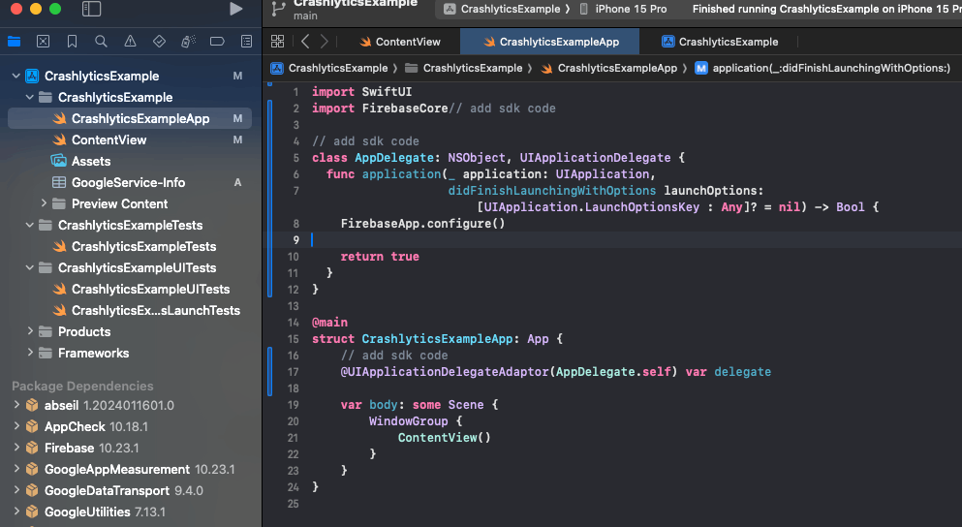Click the 'import FirebaseCore' line

[x=380, y=108]
